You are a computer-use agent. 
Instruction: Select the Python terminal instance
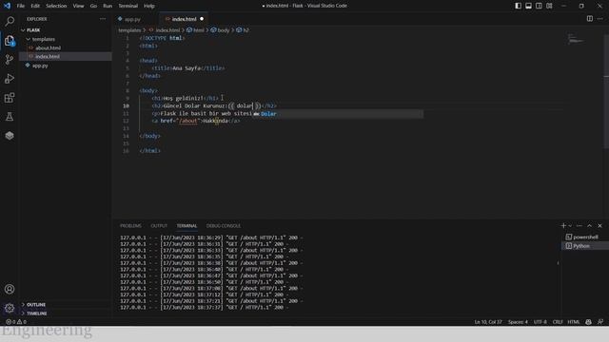tap(585, 246)
